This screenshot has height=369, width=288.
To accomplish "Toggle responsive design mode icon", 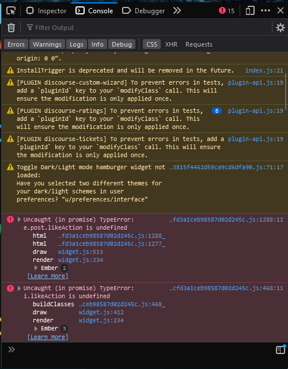I will pyautogui.click(x=250, y=11).
